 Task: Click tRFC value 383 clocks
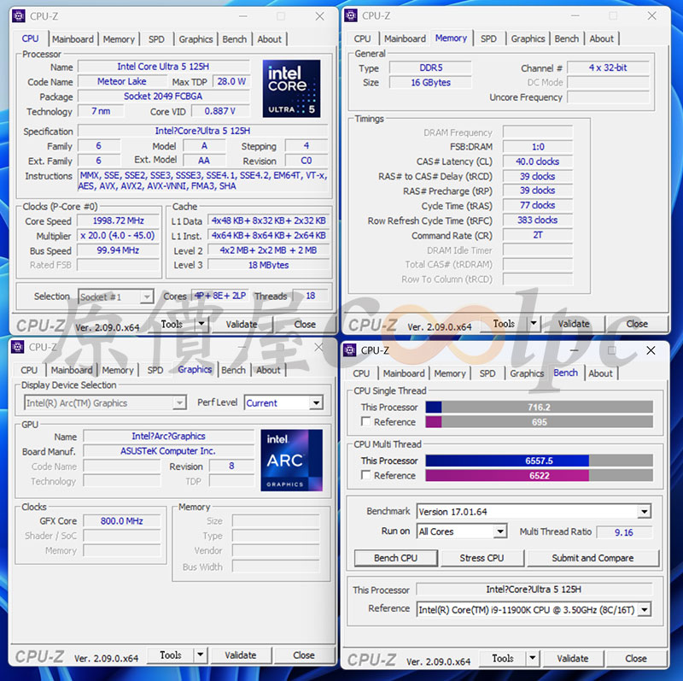(x=538, y=220)
